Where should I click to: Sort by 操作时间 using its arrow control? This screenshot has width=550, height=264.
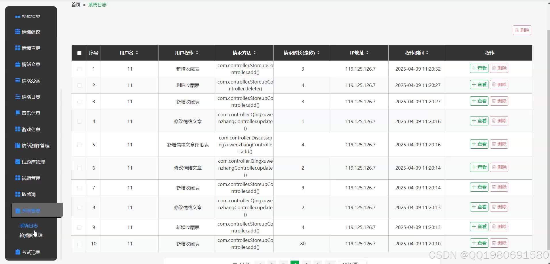coord(428,53)
